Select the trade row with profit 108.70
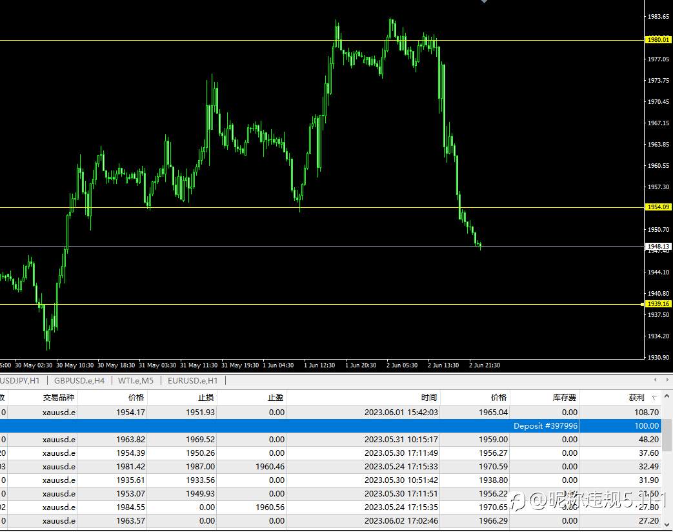The width and height of the screenshot is (673, 532). [330, 413]
